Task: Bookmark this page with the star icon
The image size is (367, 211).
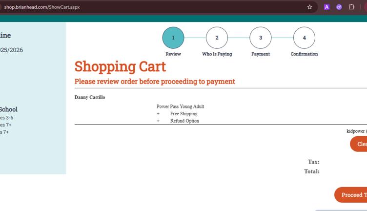Action: click(309, 7)
